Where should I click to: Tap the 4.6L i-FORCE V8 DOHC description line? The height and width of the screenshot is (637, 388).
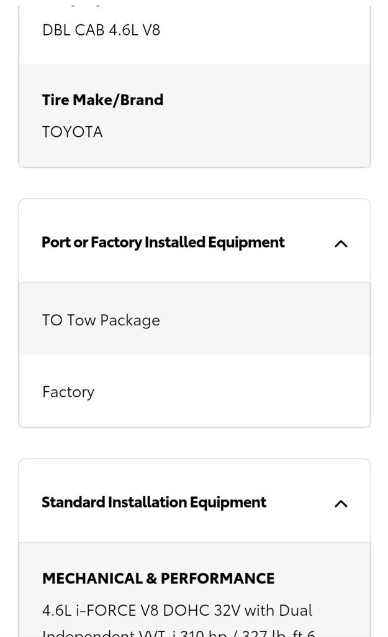click(x=177, y=610)
